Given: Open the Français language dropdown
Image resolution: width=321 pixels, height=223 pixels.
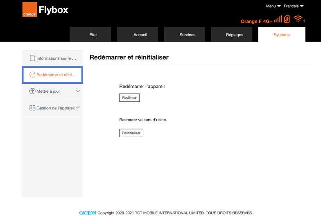Looking at the screenshot, I should [x=294, y=6].
